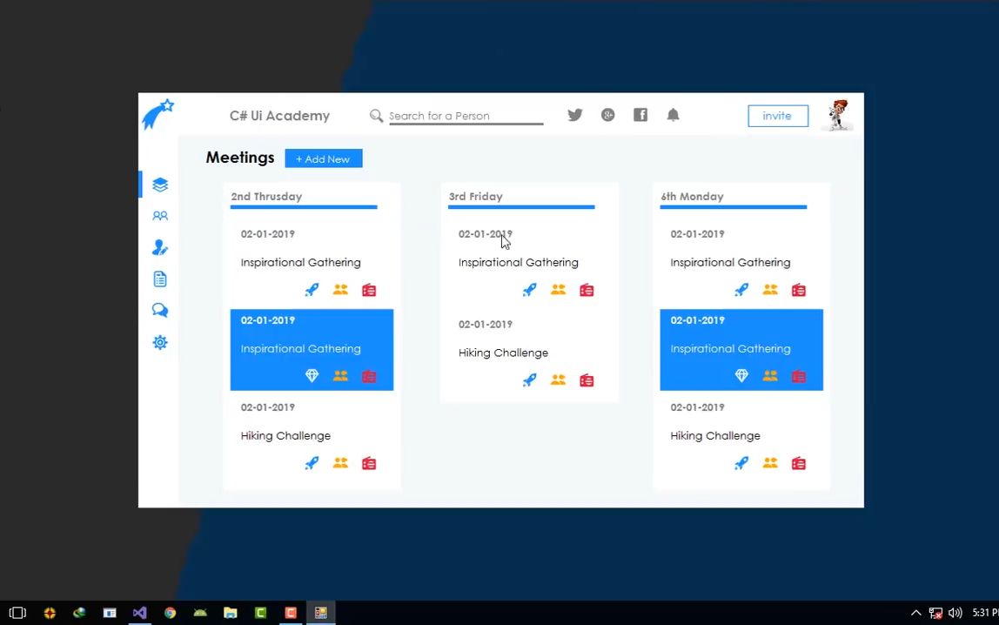999x625 pixels.
Task: Open the document list icon in the sidebar
Action: click(x=160, y=279)
